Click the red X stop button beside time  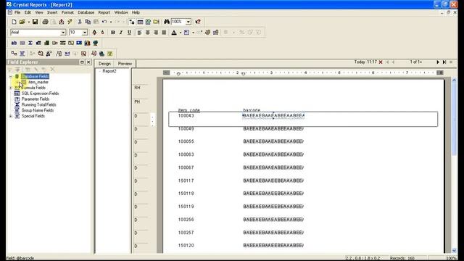[x=381, y=62]
